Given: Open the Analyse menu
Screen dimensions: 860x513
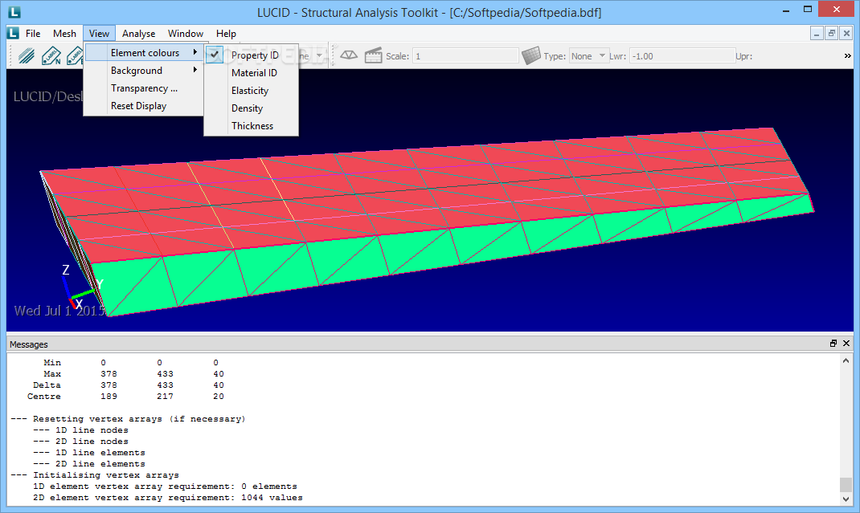Looking at the screenshot, I should pos(139,34).
